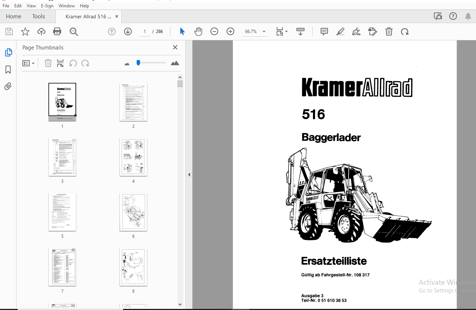This screenshot has width=476, height=310.
Task: Select the highlighter pen tool
Action: click(x=340, y=32)
